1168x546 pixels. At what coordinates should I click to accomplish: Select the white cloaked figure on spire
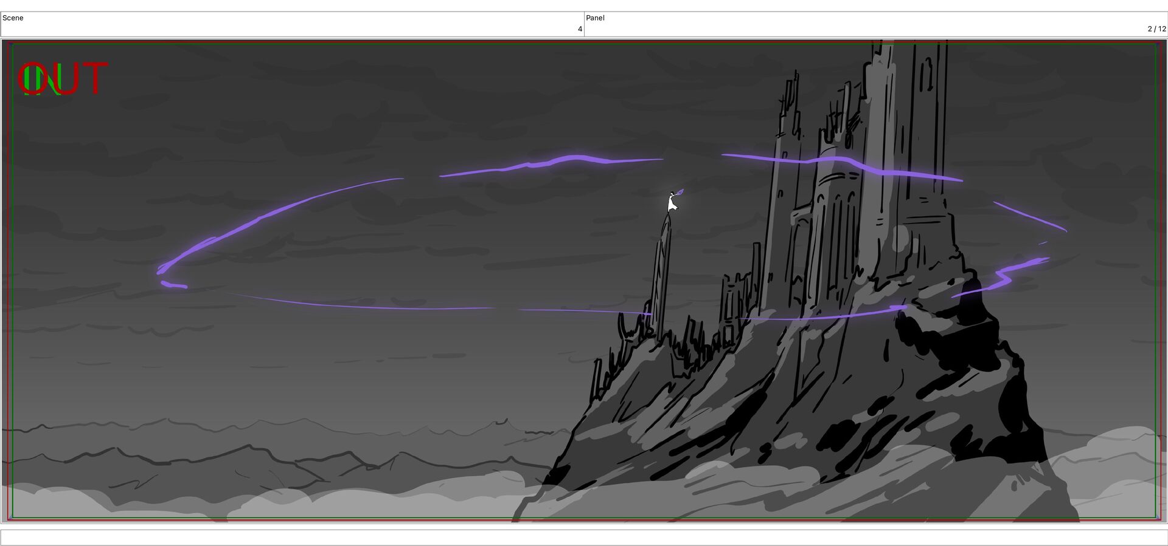point(672,202)
